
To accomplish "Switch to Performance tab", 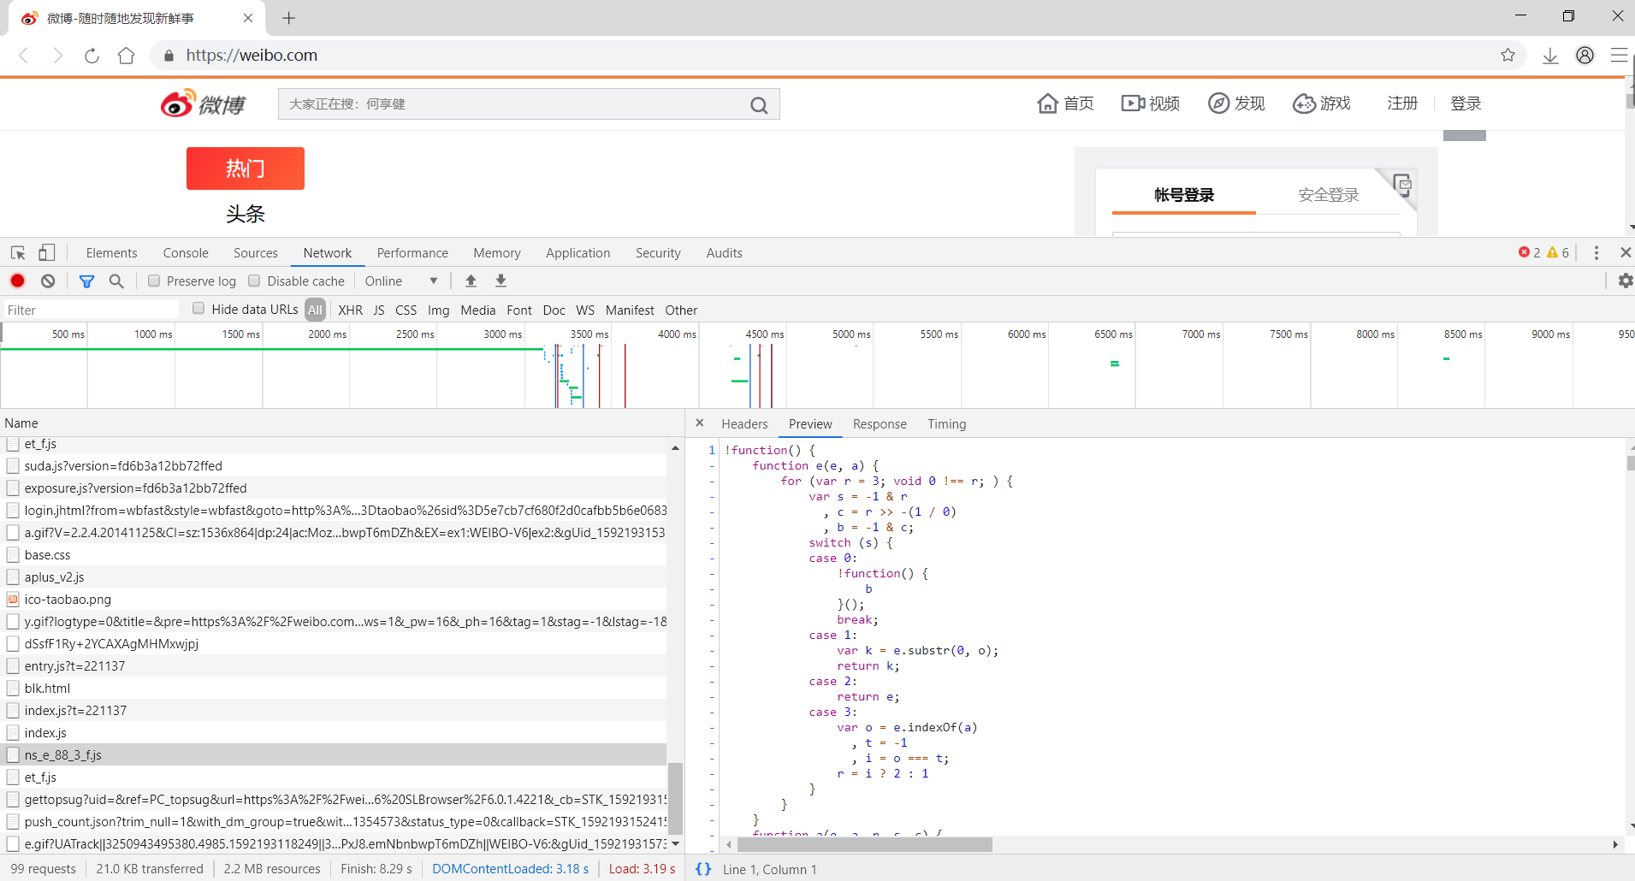I will coord(412,253).
